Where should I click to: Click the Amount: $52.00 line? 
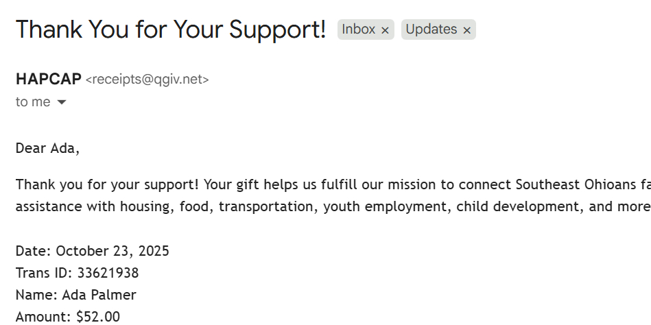(x=67, y=316)
